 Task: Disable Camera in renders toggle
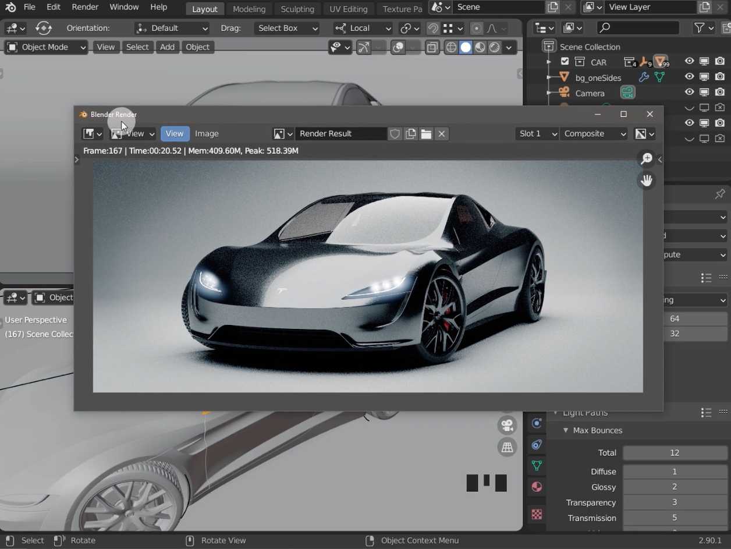point(720,93)
